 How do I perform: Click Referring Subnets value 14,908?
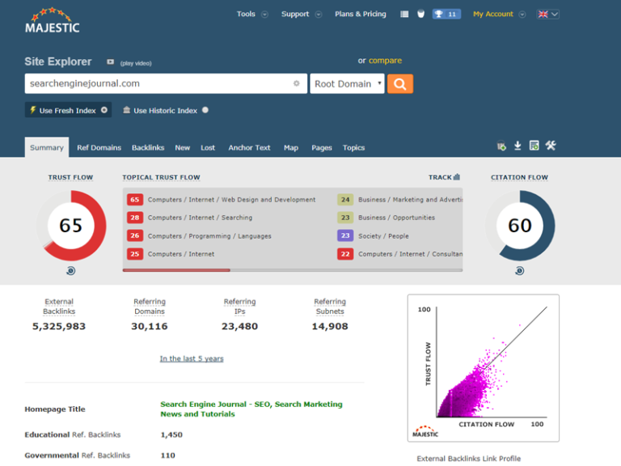point(330,326)
